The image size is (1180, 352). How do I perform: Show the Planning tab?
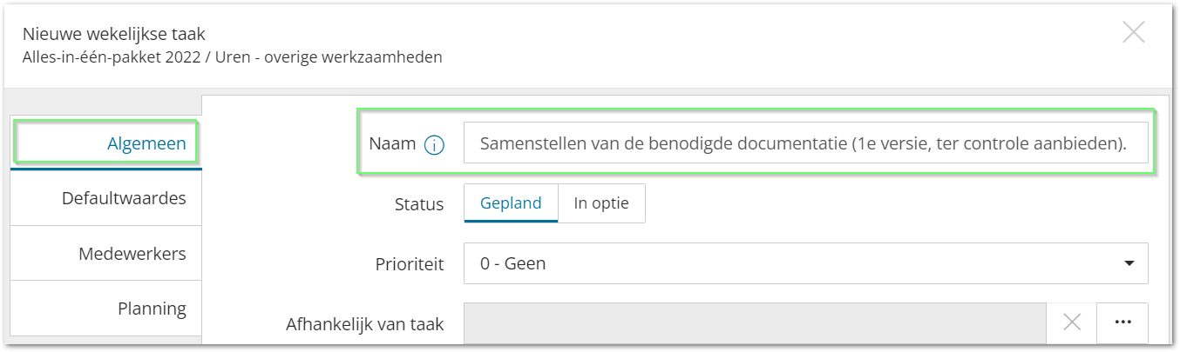(152, 309)
